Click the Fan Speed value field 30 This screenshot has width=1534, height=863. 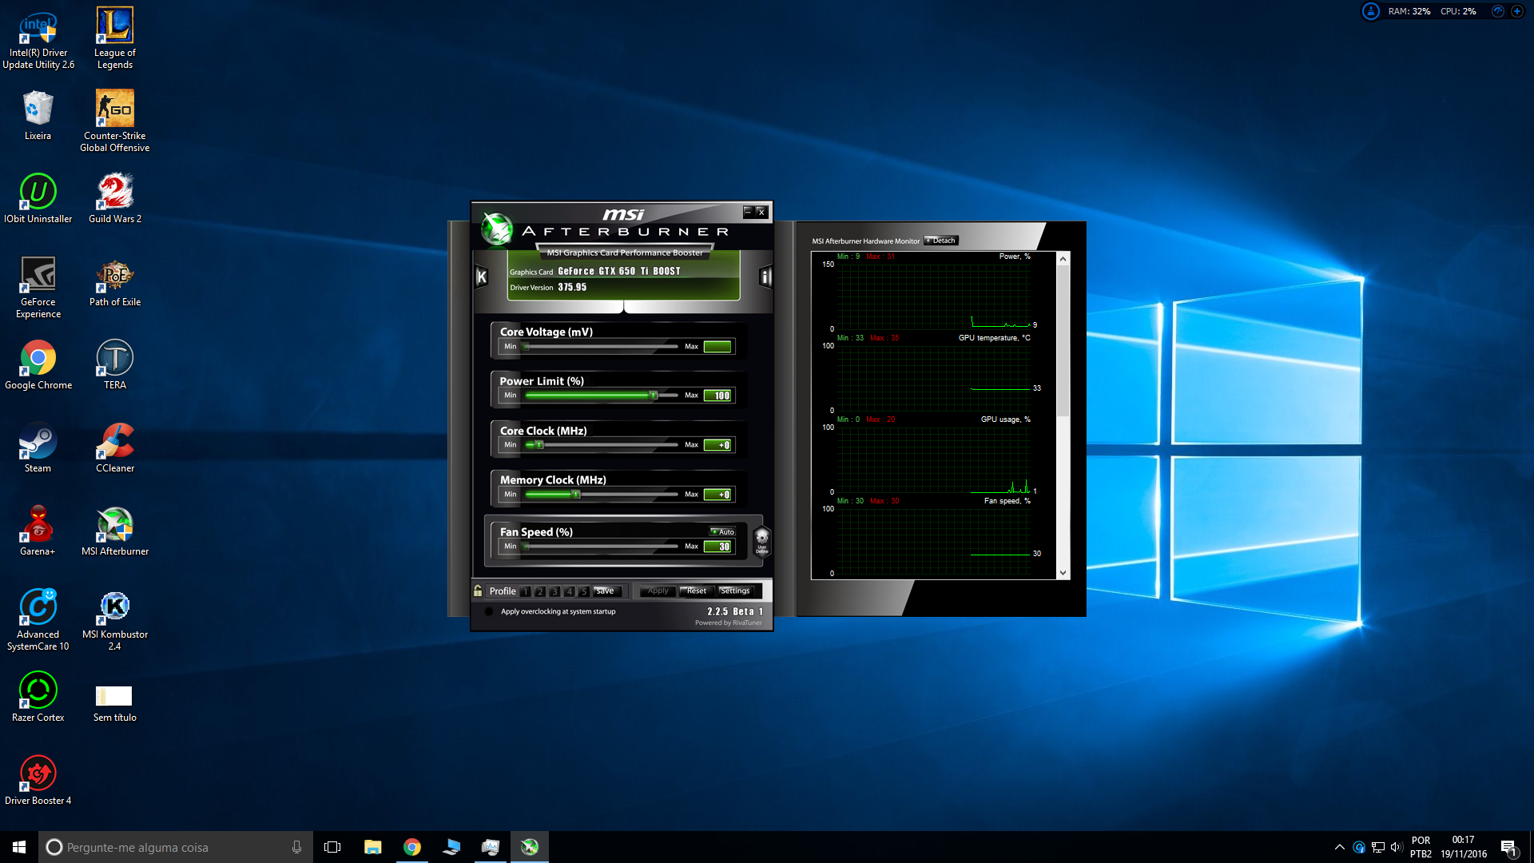pos(717,547)
